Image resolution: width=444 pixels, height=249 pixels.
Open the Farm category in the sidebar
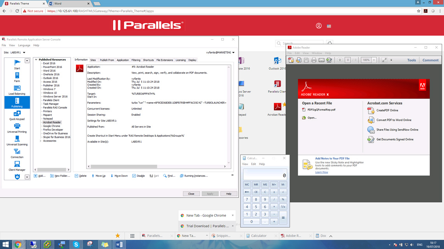click(x=17, y=77)
